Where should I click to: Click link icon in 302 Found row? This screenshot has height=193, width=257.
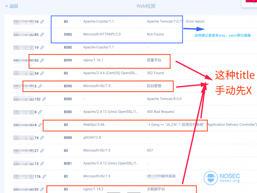point(42,73)
